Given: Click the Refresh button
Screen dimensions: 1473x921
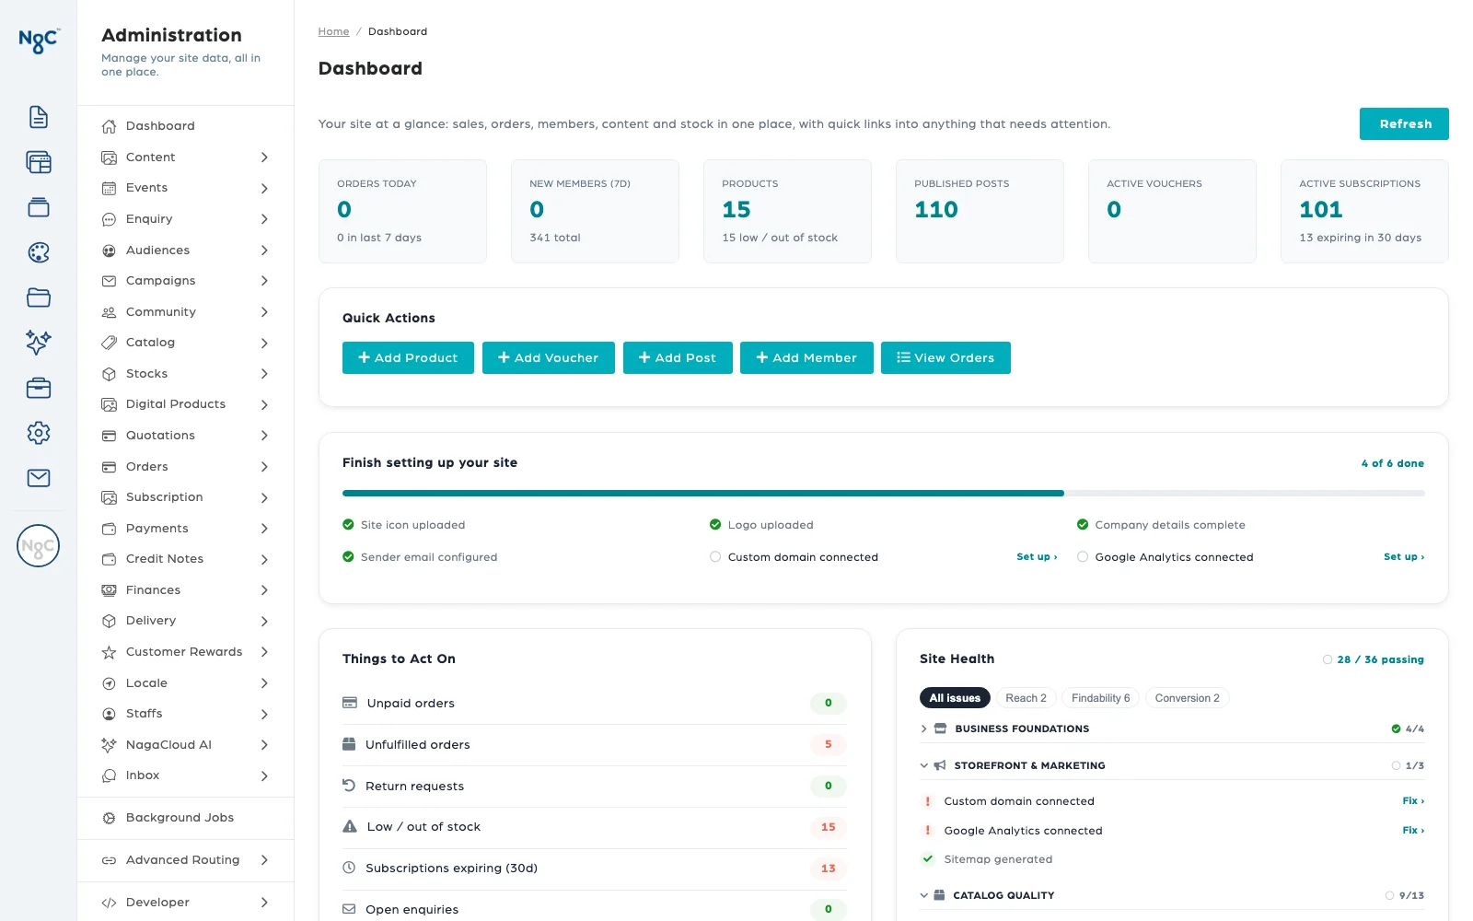Looking at the screenshot, I should 1404,124.
